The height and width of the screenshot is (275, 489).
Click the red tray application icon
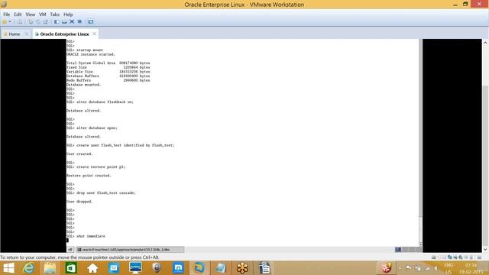[387, 268]
